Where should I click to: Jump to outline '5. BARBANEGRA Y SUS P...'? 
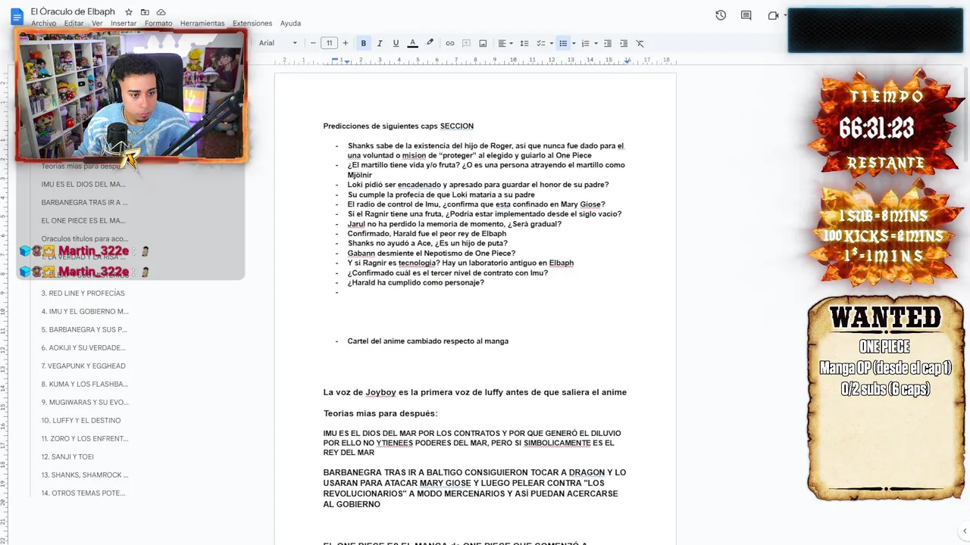coord(84,329)
